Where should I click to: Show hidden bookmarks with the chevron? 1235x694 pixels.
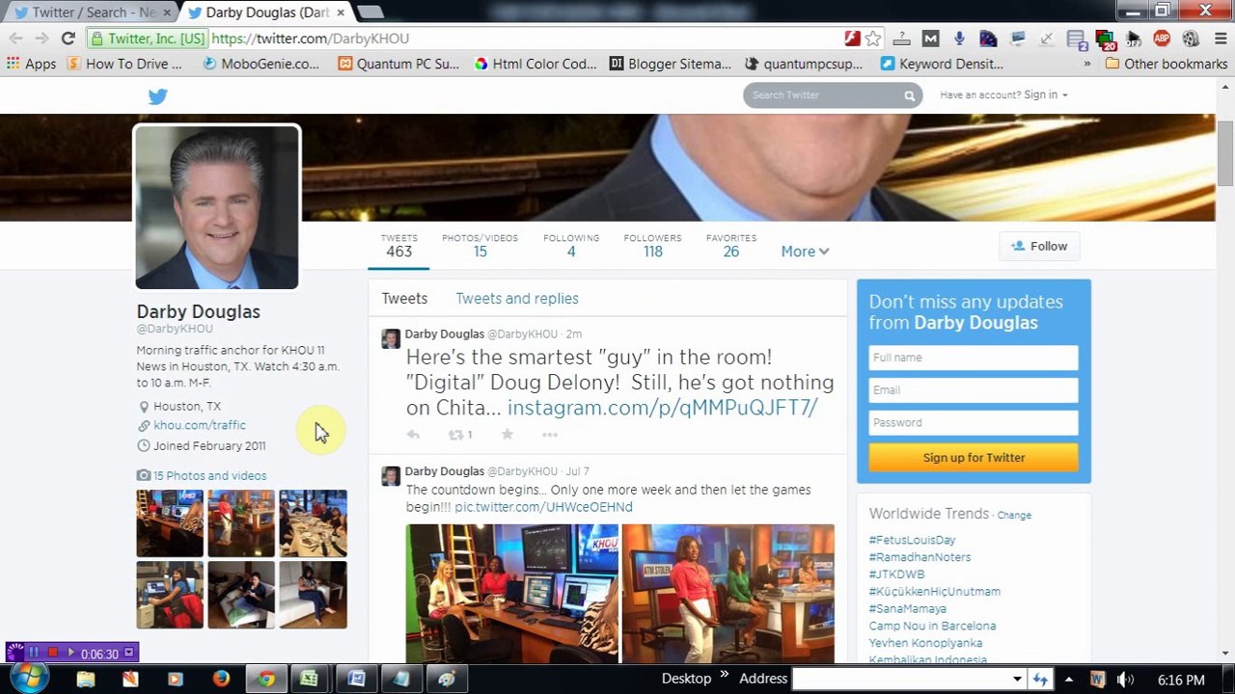[x=1087, y=64]
